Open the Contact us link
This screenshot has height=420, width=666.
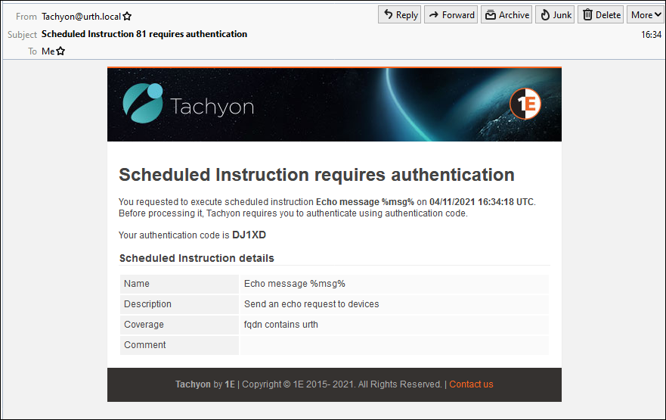click(471, 384)
